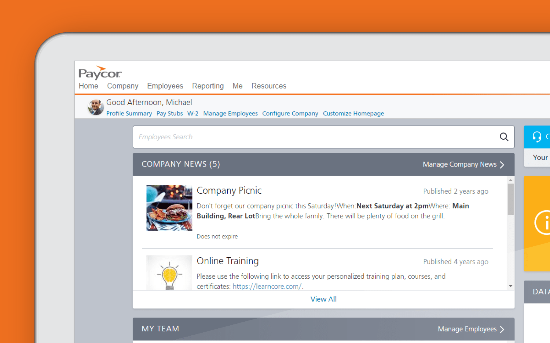This screenshot has height=343, width=550.
Task: Click the COMPANY NEWS (5) heading
Action: point(181,164)
